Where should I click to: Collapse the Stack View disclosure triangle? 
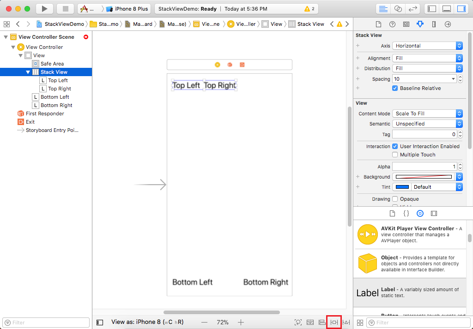click(28, 72)
